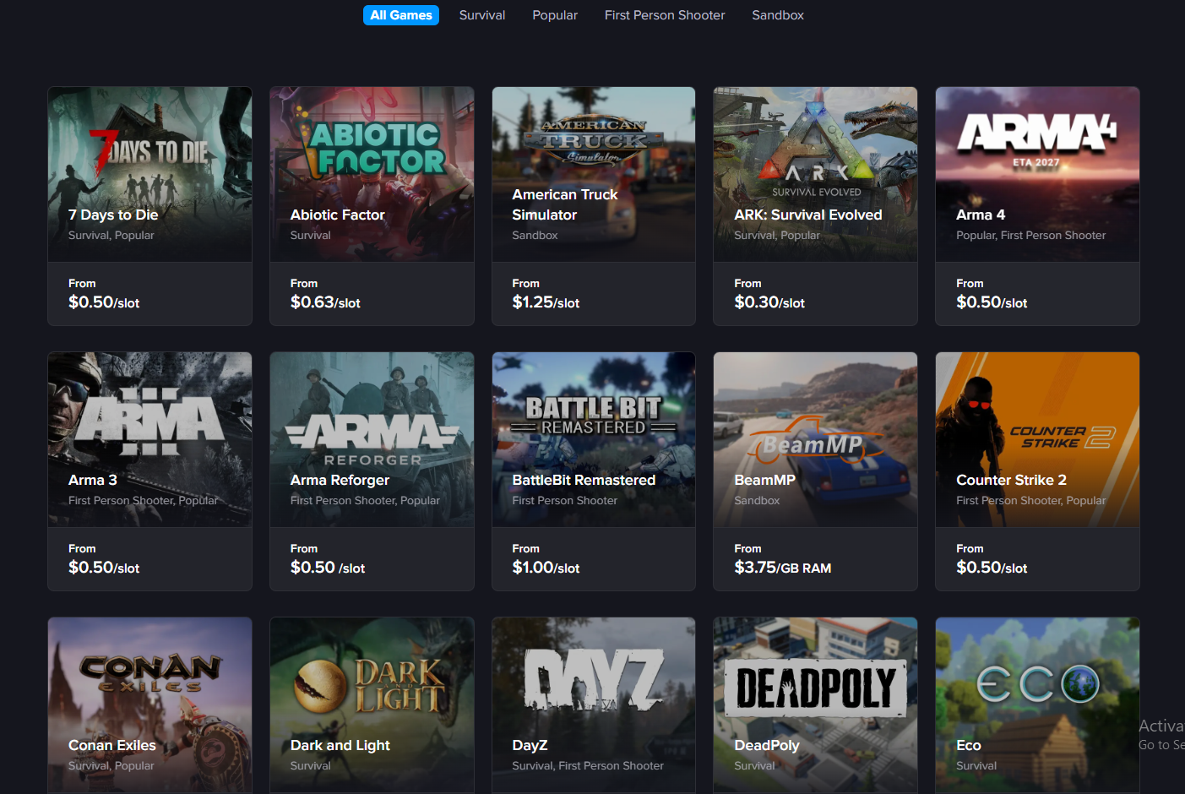Select the All Games filter tab

click(x=401, y=15)
